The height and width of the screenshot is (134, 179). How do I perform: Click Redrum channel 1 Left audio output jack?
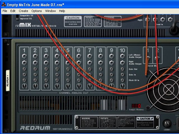(24, 56)
